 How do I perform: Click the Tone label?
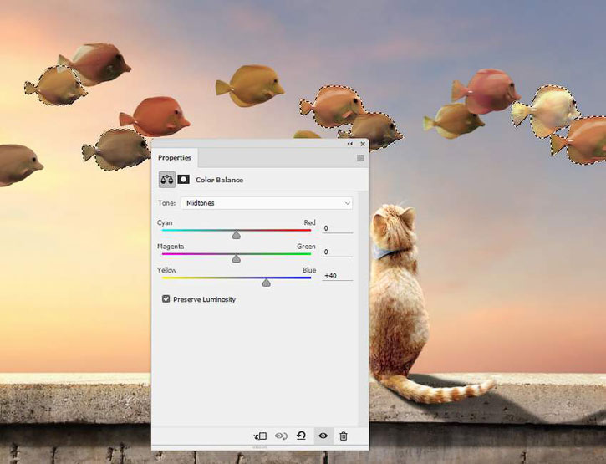click(166, 203)
